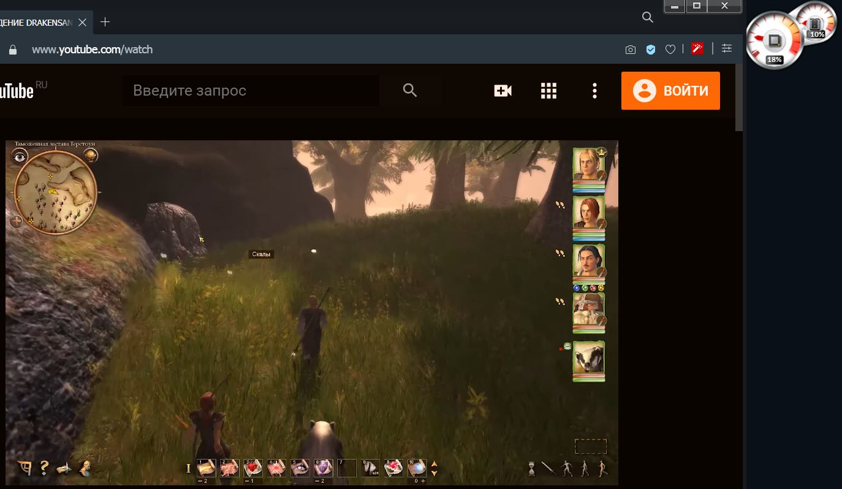Click the icon right of the question mark
Image resolution: width=842 pixels, height=489 pixels.
coord(64,469)
